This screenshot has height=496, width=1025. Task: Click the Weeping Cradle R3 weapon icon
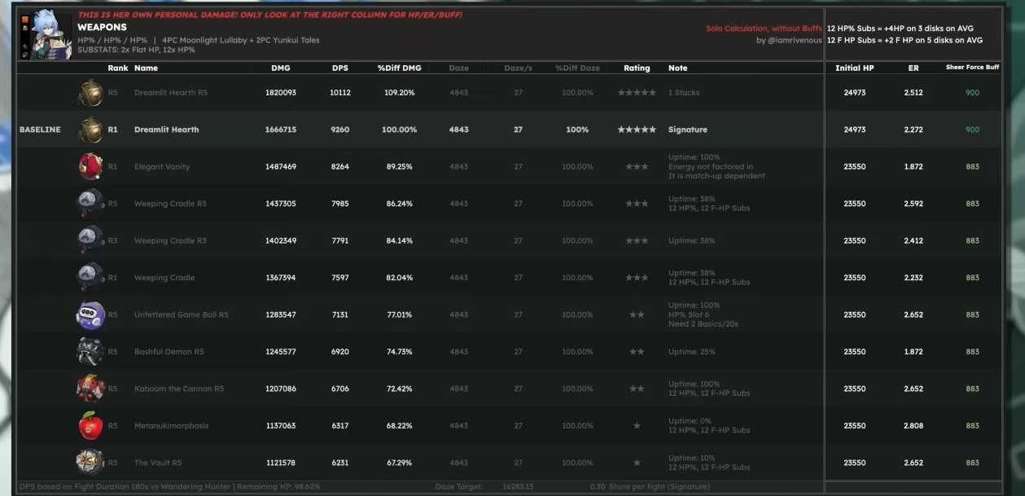[x=90, y=240]
